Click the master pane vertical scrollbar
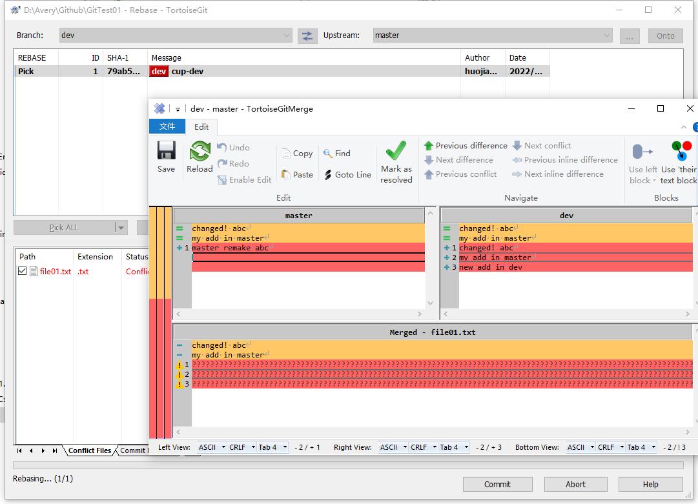 tap(430, 258)
